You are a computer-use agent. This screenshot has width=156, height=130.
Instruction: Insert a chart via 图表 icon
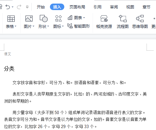pos(70,18)
